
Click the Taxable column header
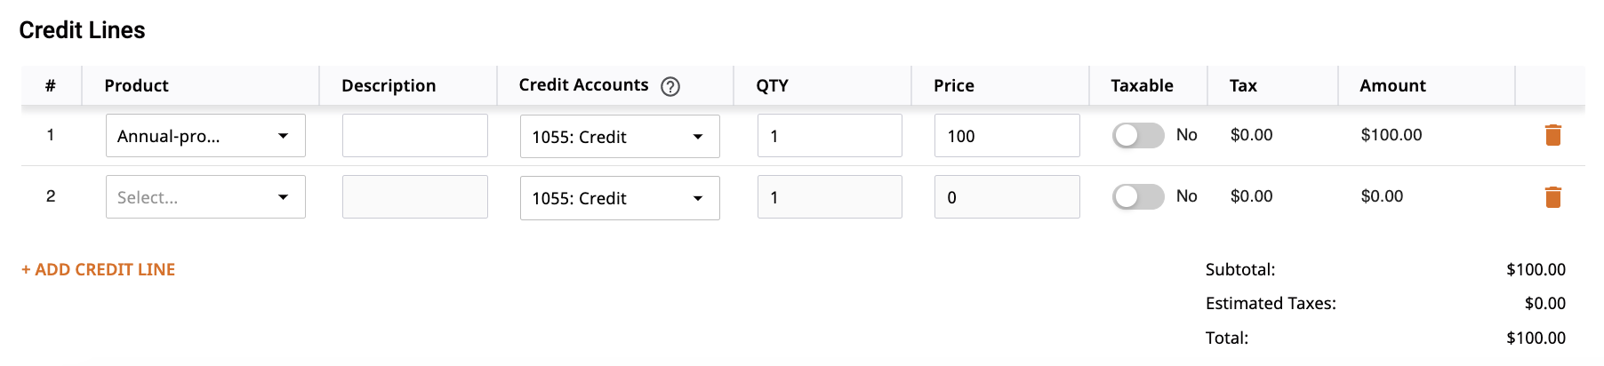(1142, 85)
